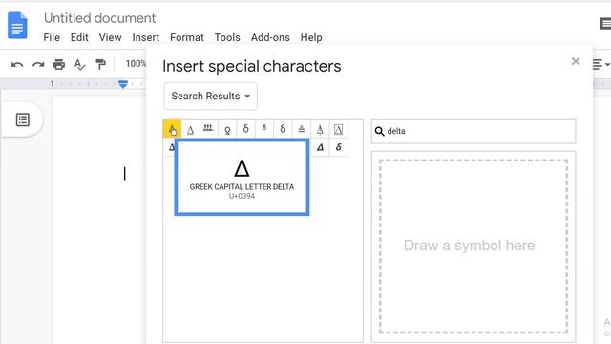Insert delta beside the delta-equal sign
The image size is (611, 344).
point(283,129)
